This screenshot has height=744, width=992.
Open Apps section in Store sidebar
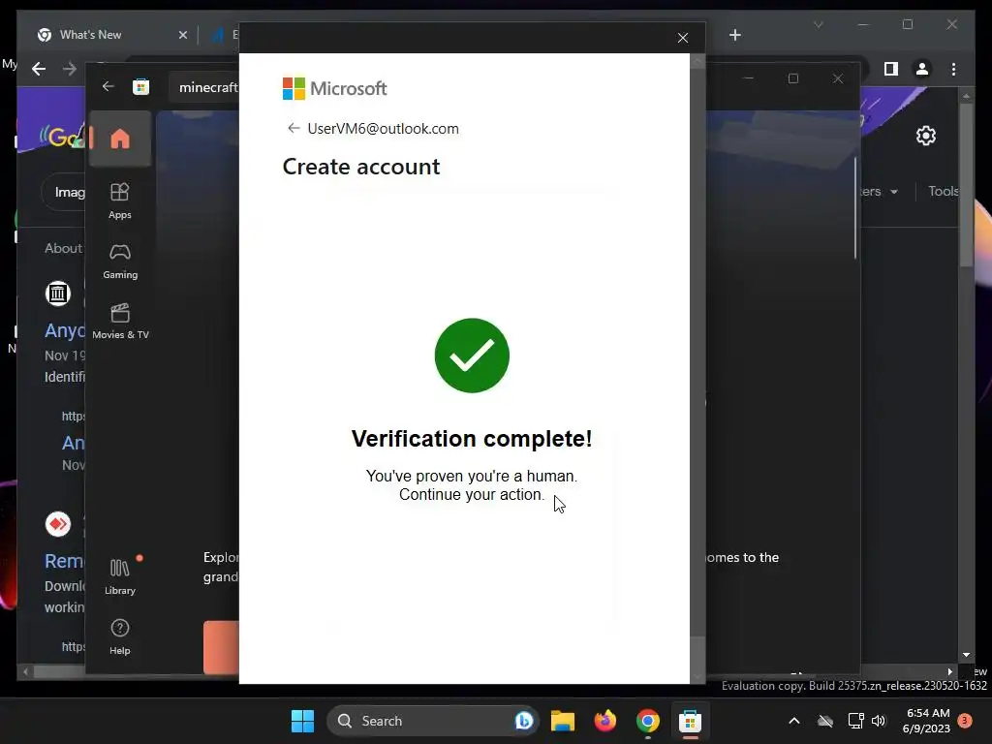point(119,201)
